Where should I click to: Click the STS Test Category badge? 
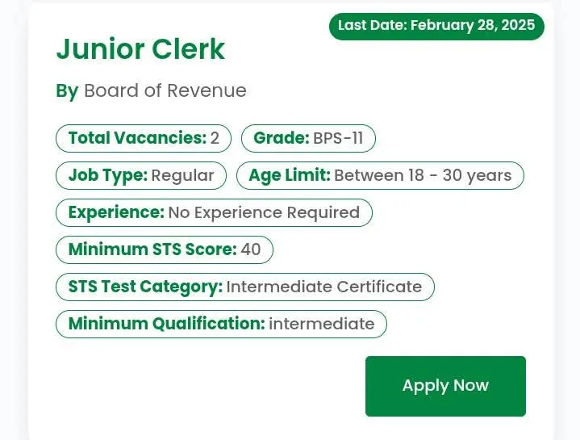point(244,287)
